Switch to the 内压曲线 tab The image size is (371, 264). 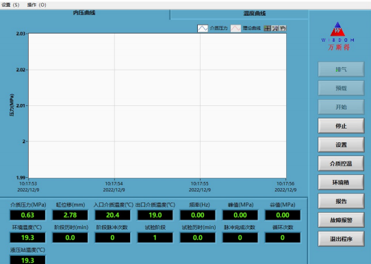tap(84, 13)
